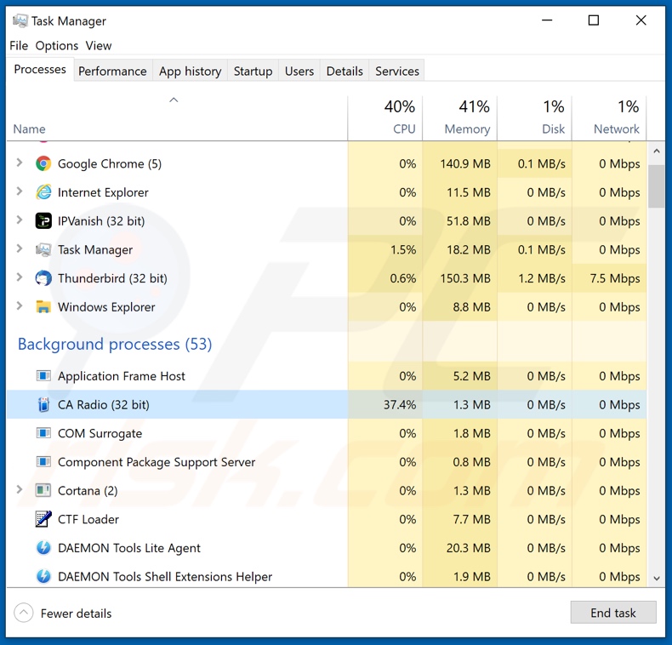
Task: Click the Background processes (53) heading
Action: [x=115, y=344]
